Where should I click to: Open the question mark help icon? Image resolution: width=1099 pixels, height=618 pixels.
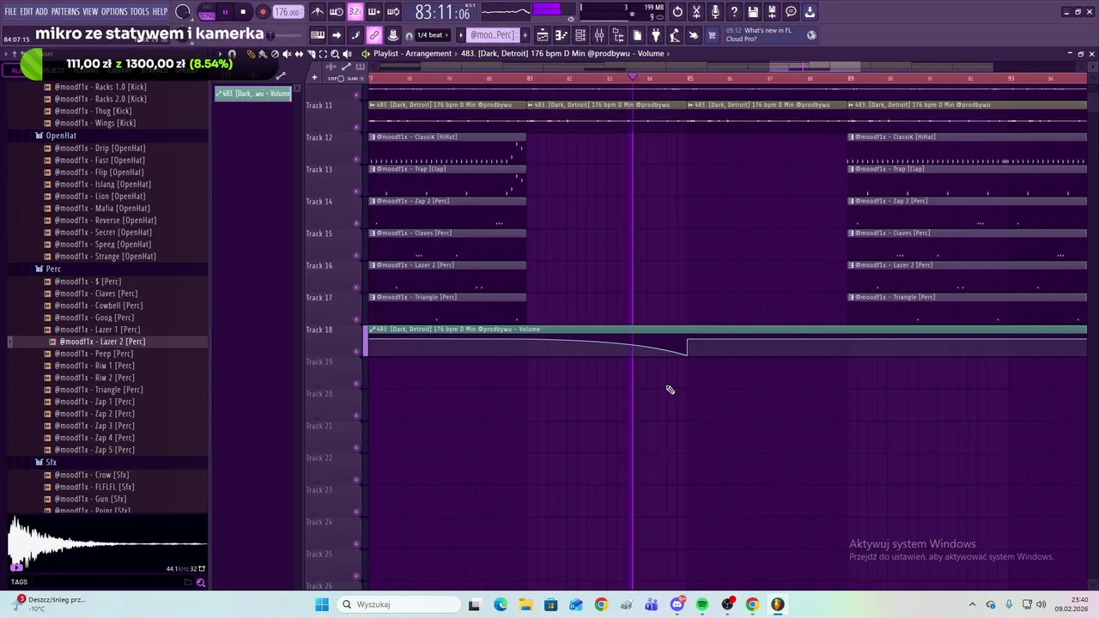[x=734, y=12]
